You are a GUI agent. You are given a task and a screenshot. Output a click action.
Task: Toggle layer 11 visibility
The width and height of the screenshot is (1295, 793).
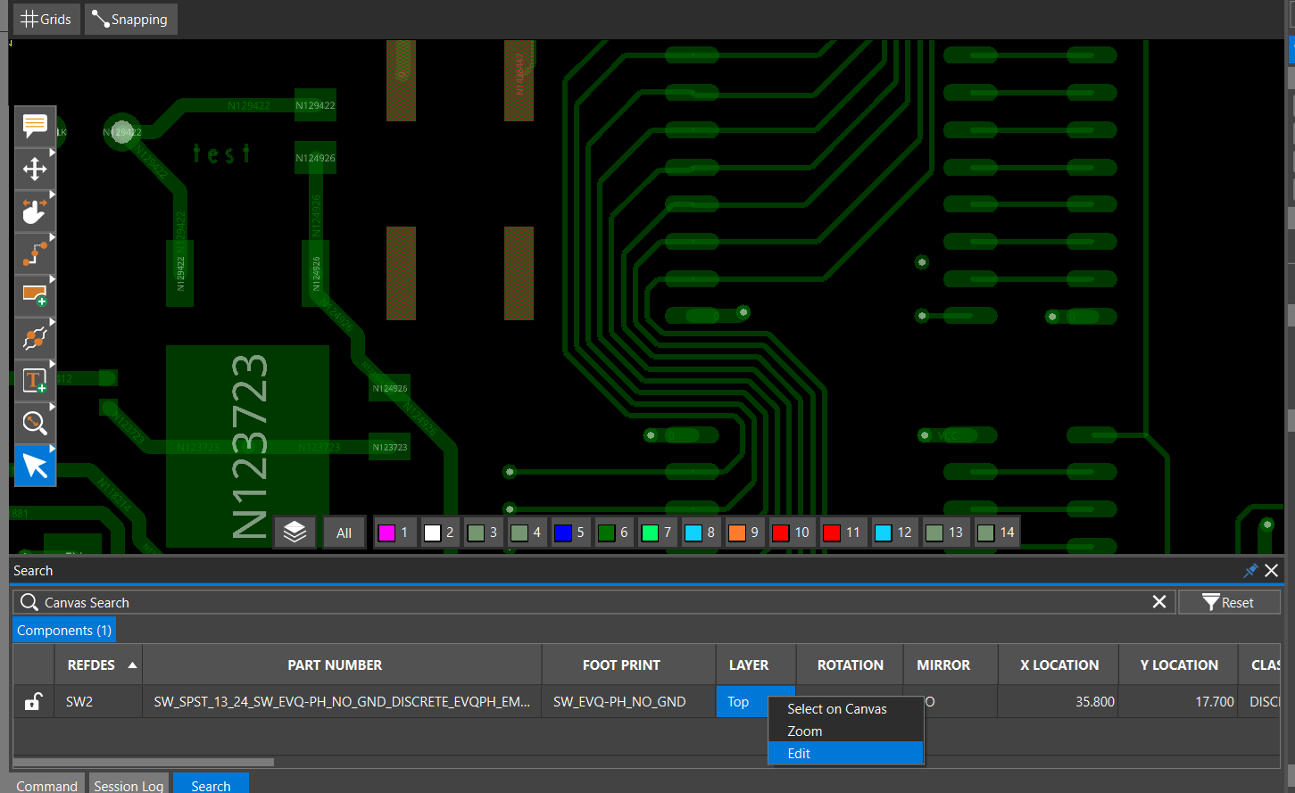click(843, 533)
